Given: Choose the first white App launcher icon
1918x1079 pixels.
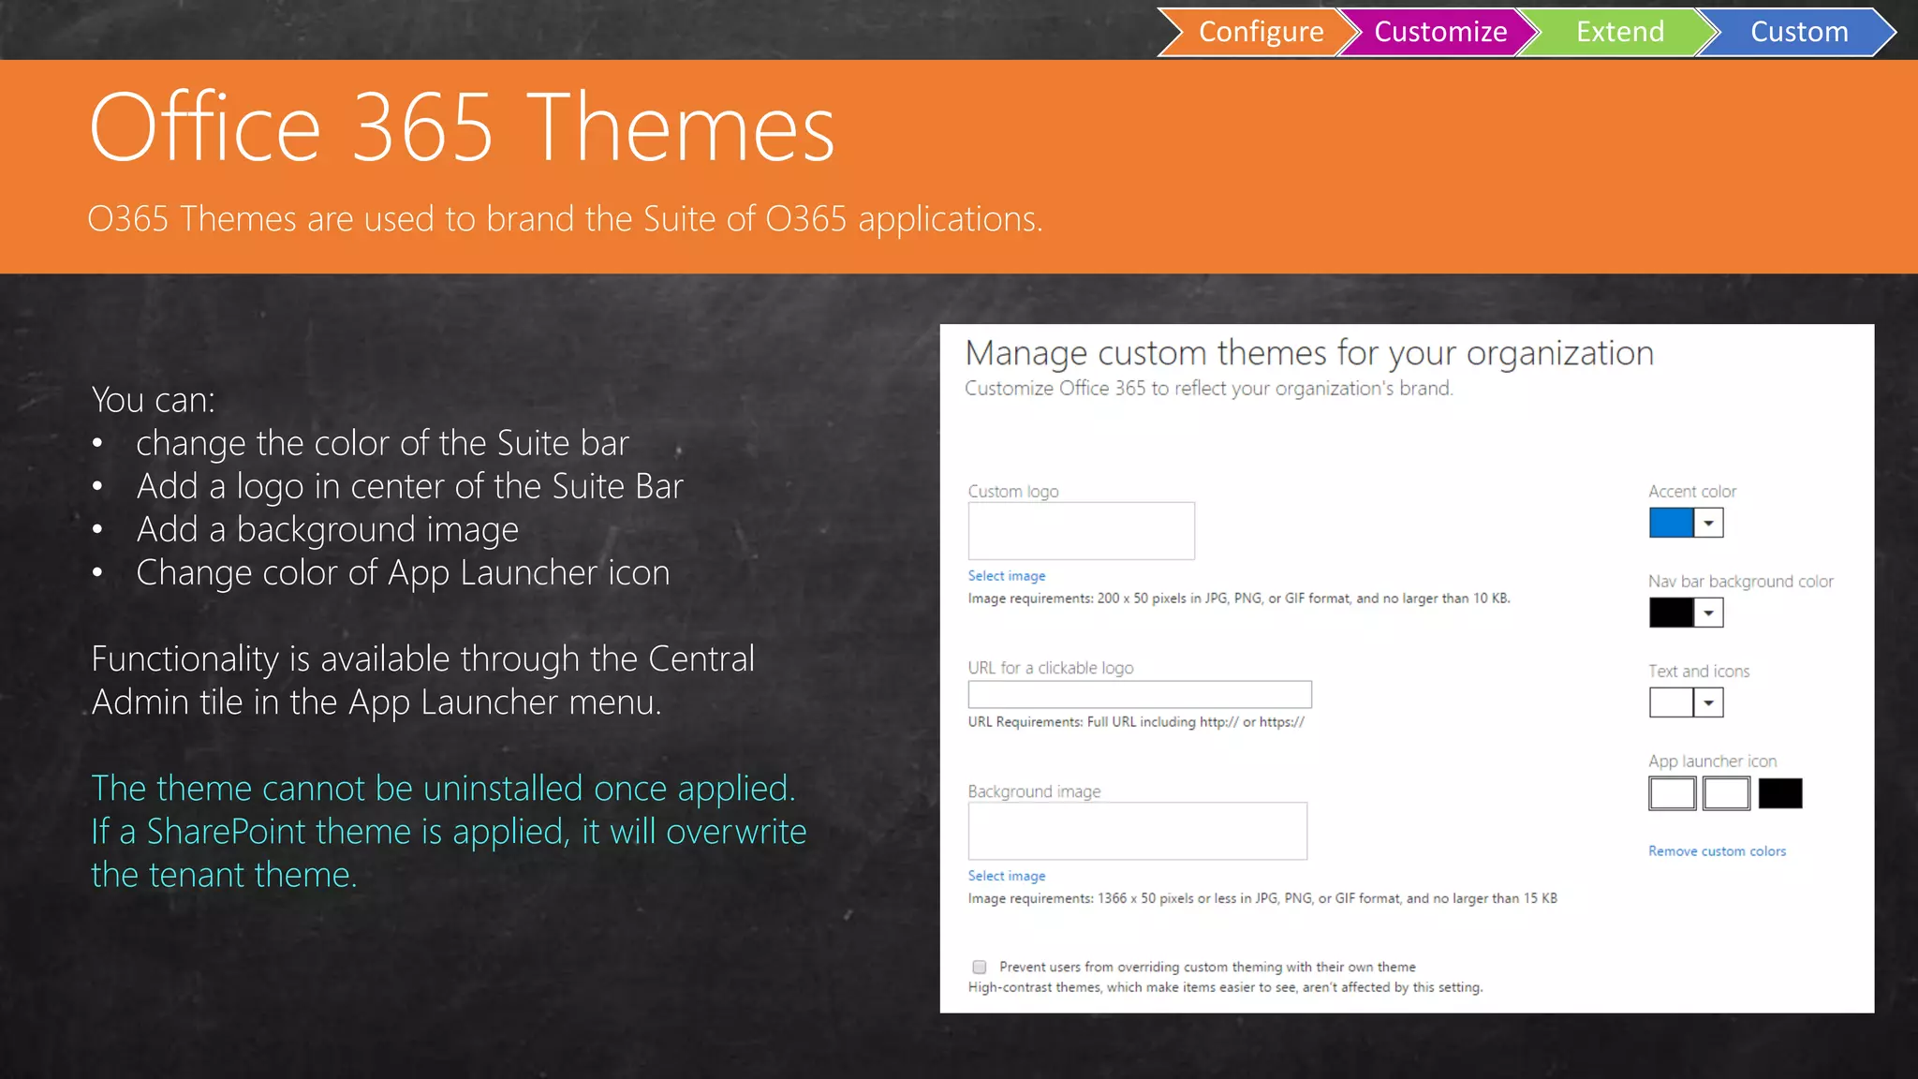Looking at the screenshot, I should 1672,793.
